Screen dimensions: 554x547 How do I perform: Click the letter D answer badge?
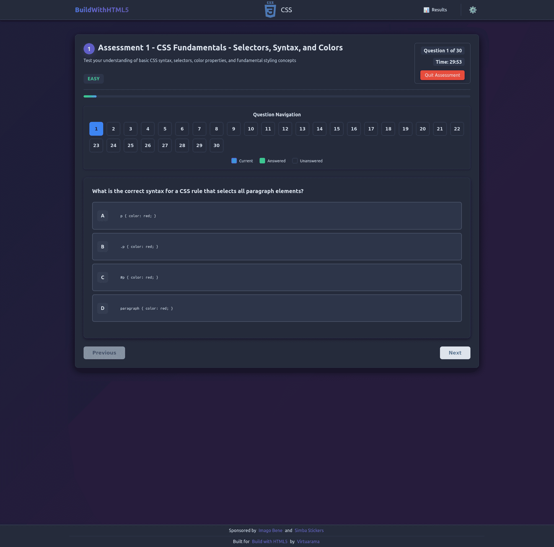pos(103,308)
